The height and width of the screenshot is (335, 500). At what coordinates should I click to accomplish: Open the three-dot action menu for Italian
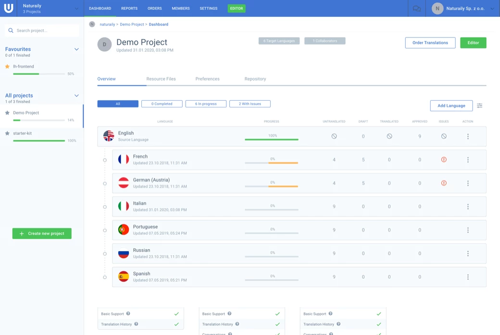click(x=468, y=207)
